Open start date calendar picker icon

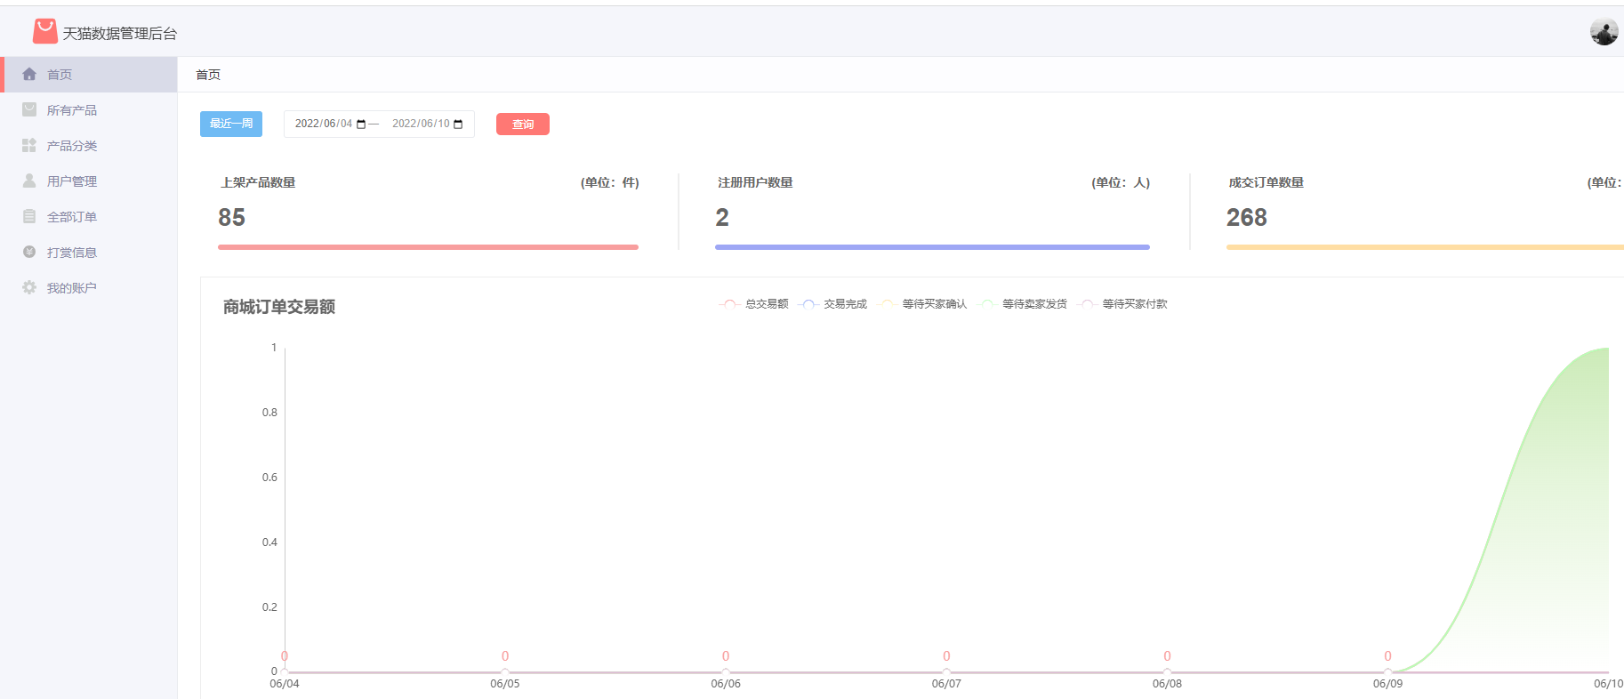361,124
